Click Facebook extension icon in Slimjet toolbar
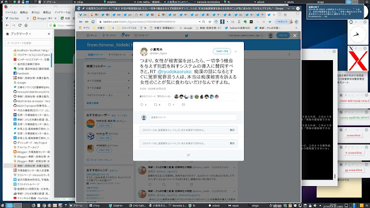 pyautogui.click(x=222, y=22)
